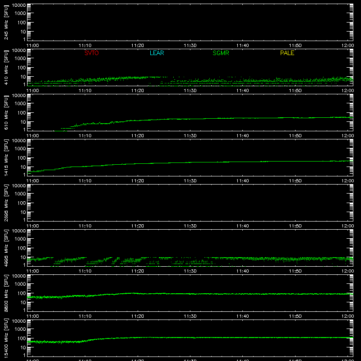This screenshot has height=361, width=361.
Task: Click the red SVTO station label
Action: click(92, 53)
